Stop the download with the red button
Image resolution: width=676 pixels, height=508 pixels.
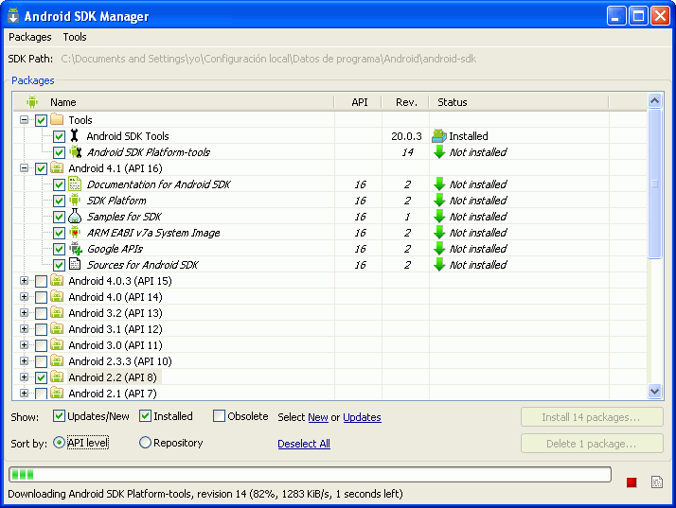632,482
